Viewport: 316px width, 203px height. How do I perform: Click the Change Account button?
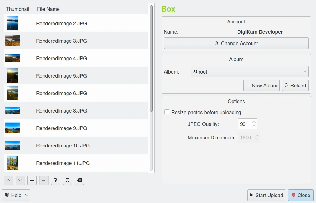pyautogui.click(x=236, y=43)
